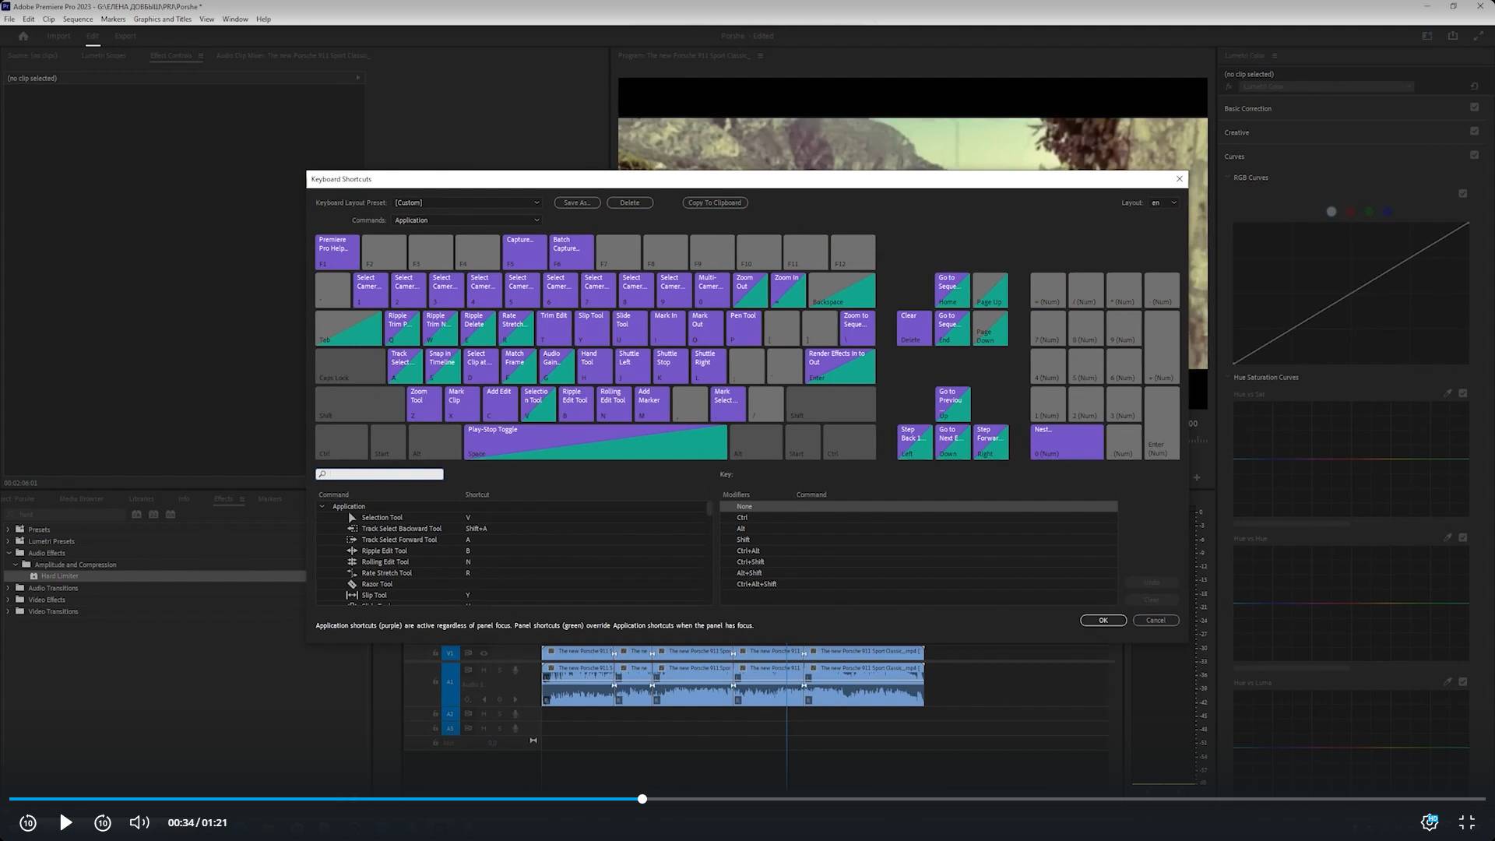
Task: Toggle the Curves section checkbox
Action: point(1474,155)
